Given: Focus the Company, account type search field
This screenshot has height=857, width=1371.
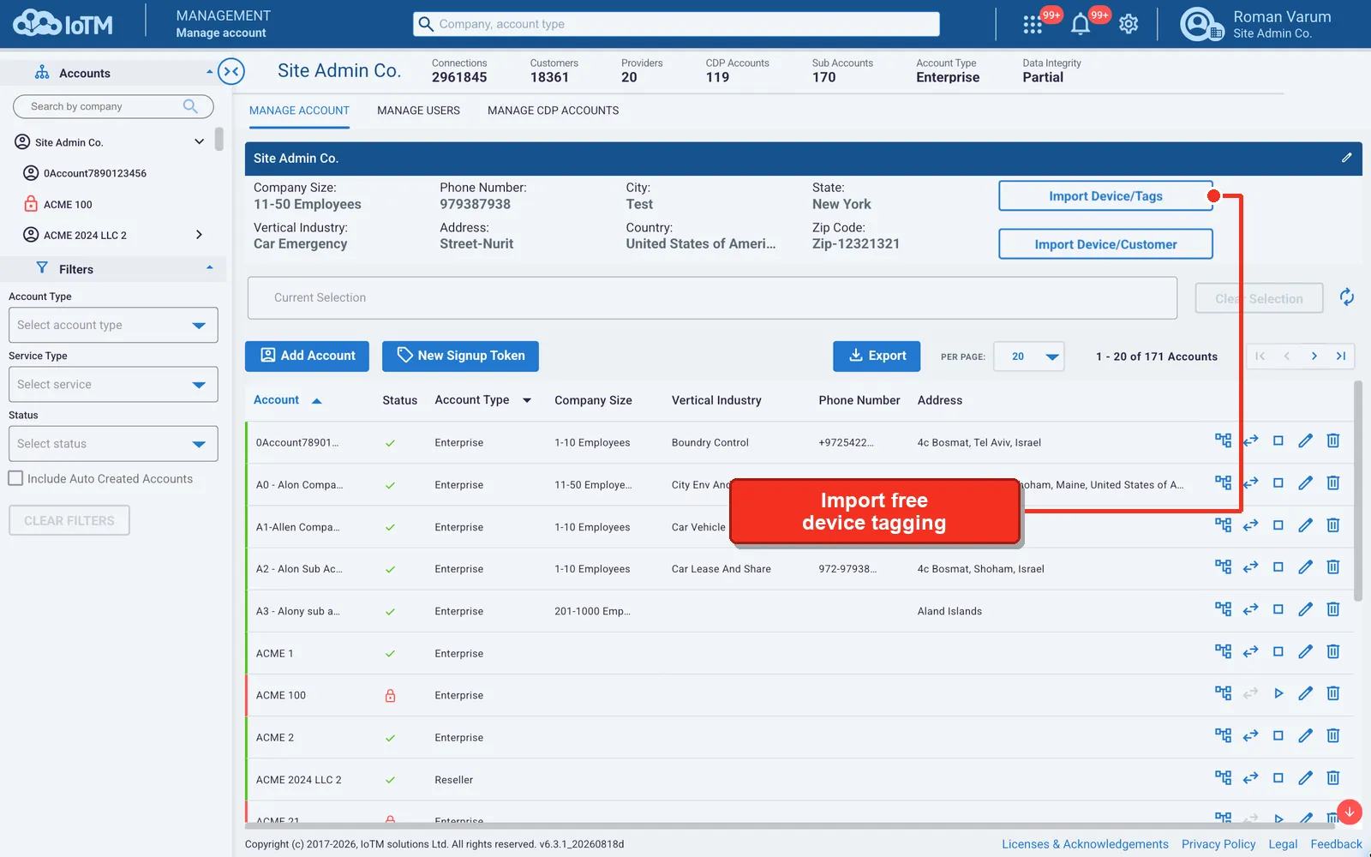Looking at the screenshot, I should (x=676, y=24).
